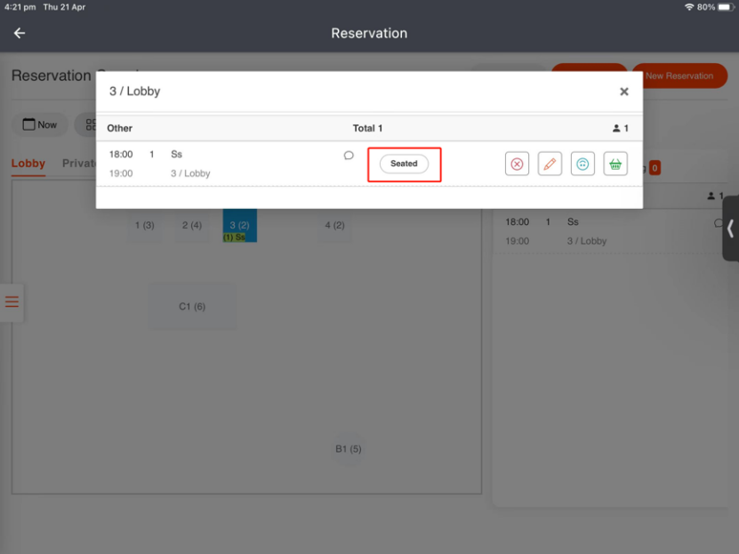This screenshot has width=739, height=554.
Task: Tap the red cancel reservation icon
Action: 518,164
